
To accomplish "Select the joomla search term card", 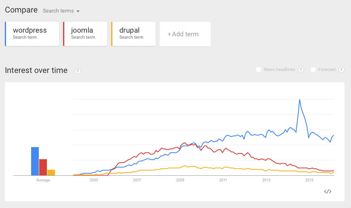I will (x=85, y=33).
